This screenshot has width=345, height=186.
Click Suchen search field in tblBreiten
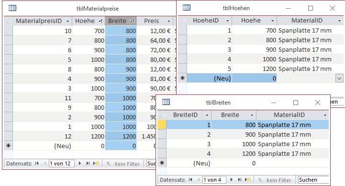(313, 180)
